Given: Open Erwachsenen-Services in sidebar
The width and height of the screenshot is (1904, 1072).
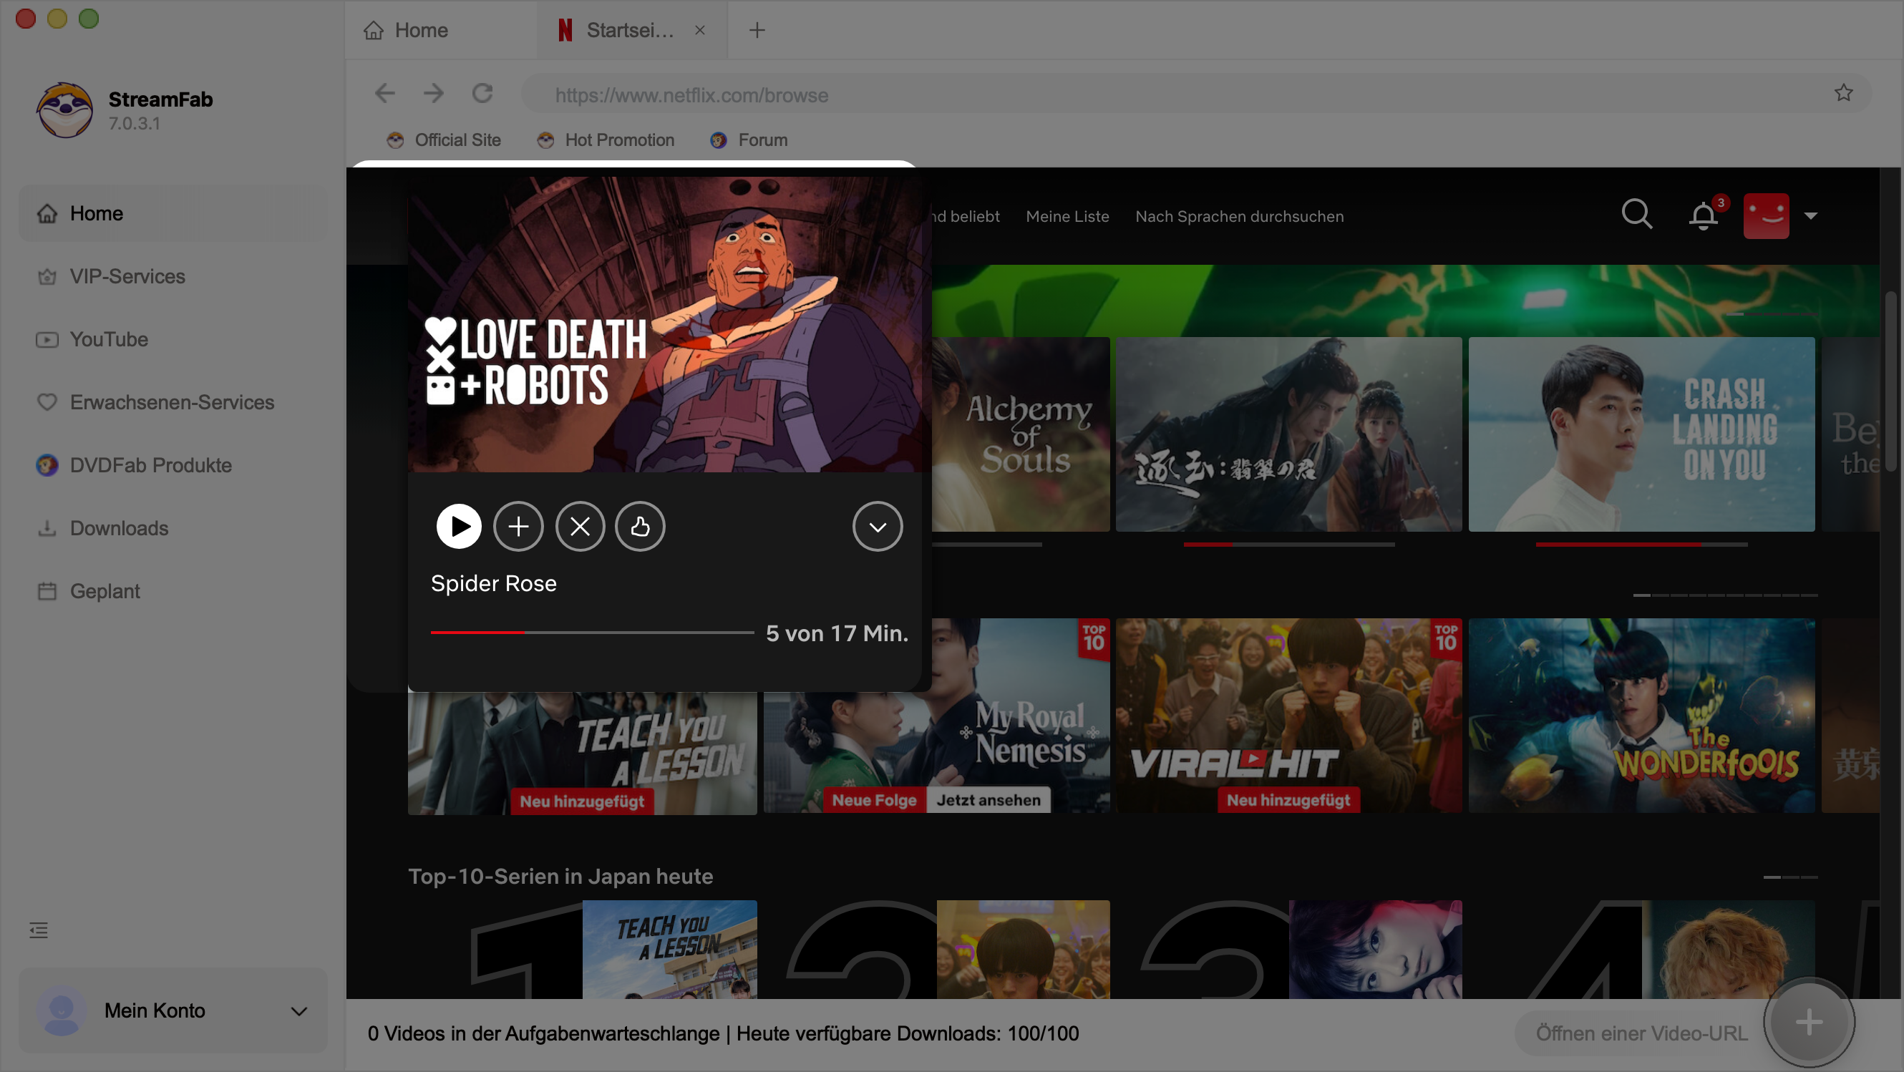Looking at the screenshot, I should pyautogui.click(x=173, y=402).
